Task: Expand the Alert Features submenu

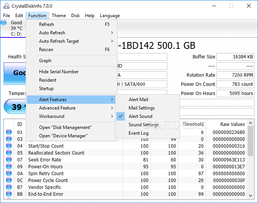Action: tap(72, 100)
